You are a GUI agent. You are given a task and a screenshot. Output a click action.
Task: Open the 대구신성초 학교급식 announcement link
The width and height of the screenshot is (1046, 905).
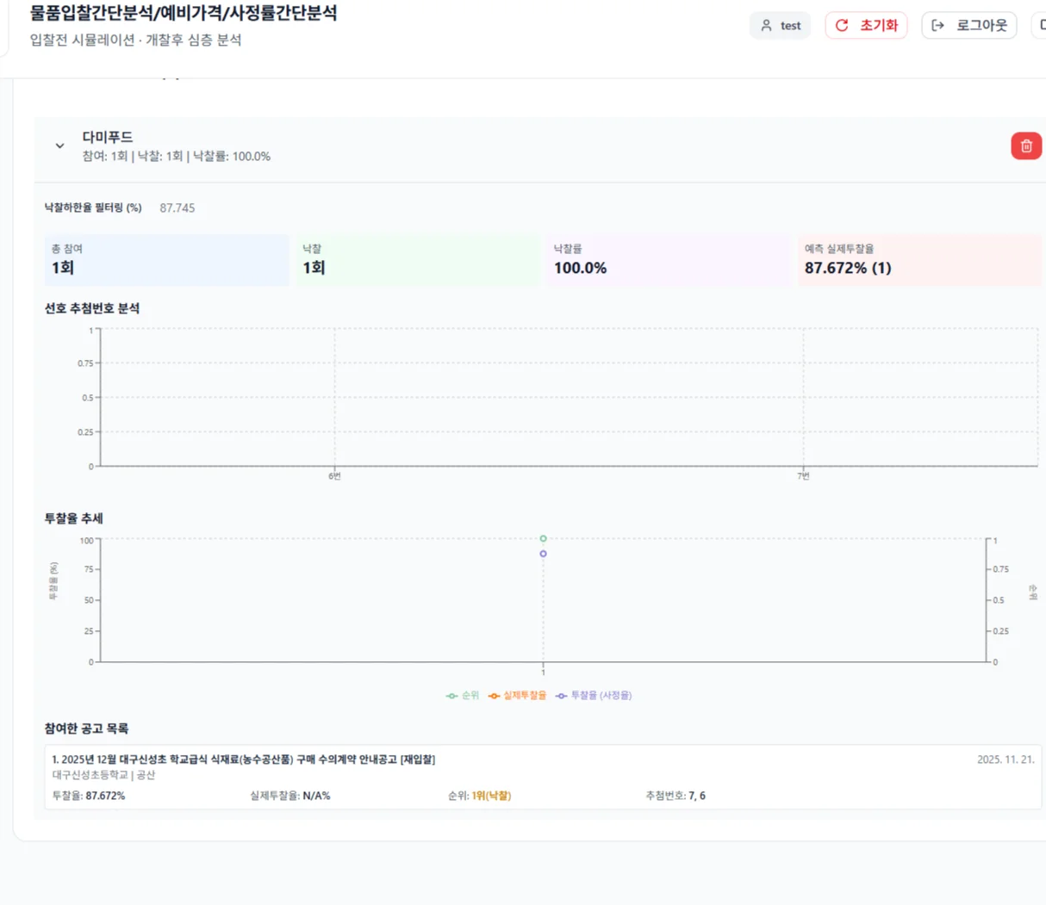point(240,759)
